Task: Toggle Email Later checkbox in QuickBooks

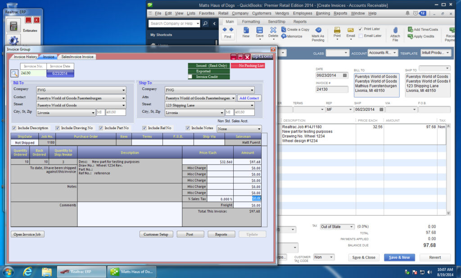Action: [x=361, y=36]
